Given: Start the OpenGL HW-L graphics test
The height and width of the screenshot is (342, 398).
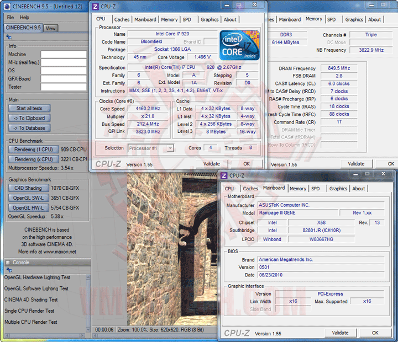Looking at the screenshot, I should 28,207.
